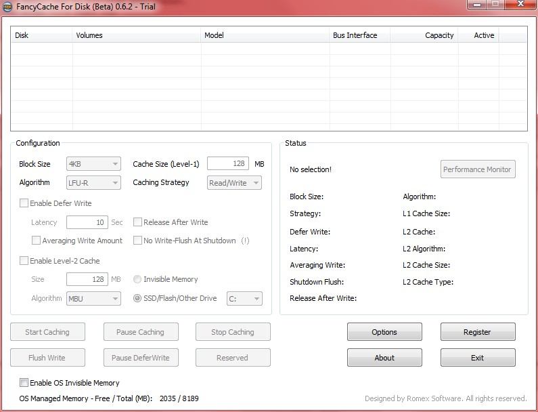The height and width of the screenshot is (412, 538).
Task: Toggle Averaging Write Amount checkbox
Action: [x=36, y=240]
